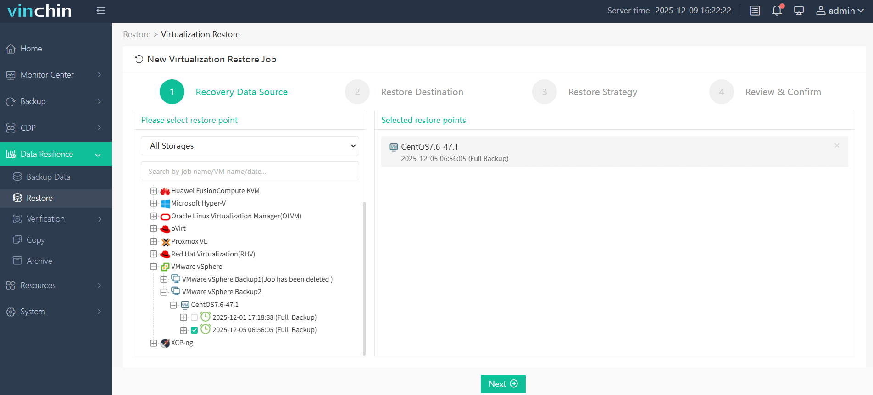Collapse the Data Resilience menu

pos(56,154)
